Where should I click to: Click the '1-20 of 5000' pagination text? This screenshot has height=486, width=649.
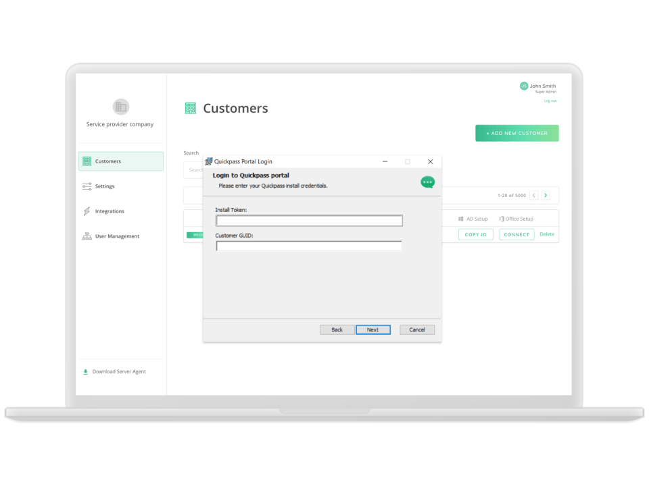tap(512, 196)
